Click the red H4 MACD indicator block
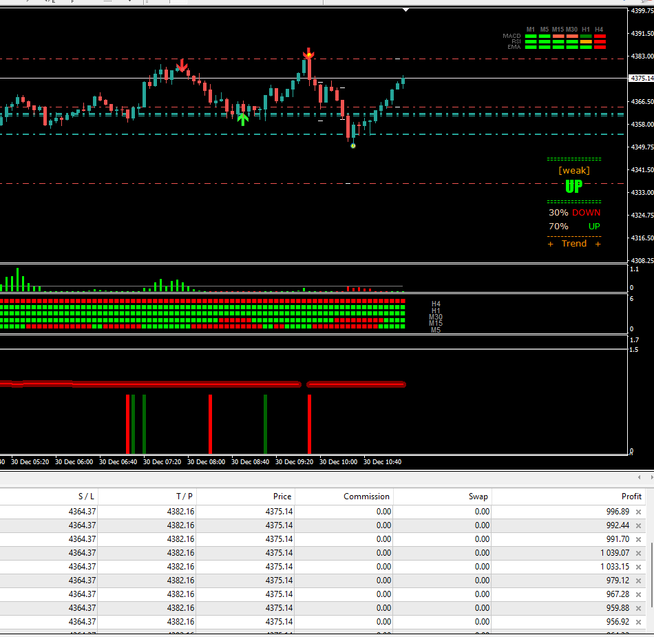The image size is (654, 637). 600,36
